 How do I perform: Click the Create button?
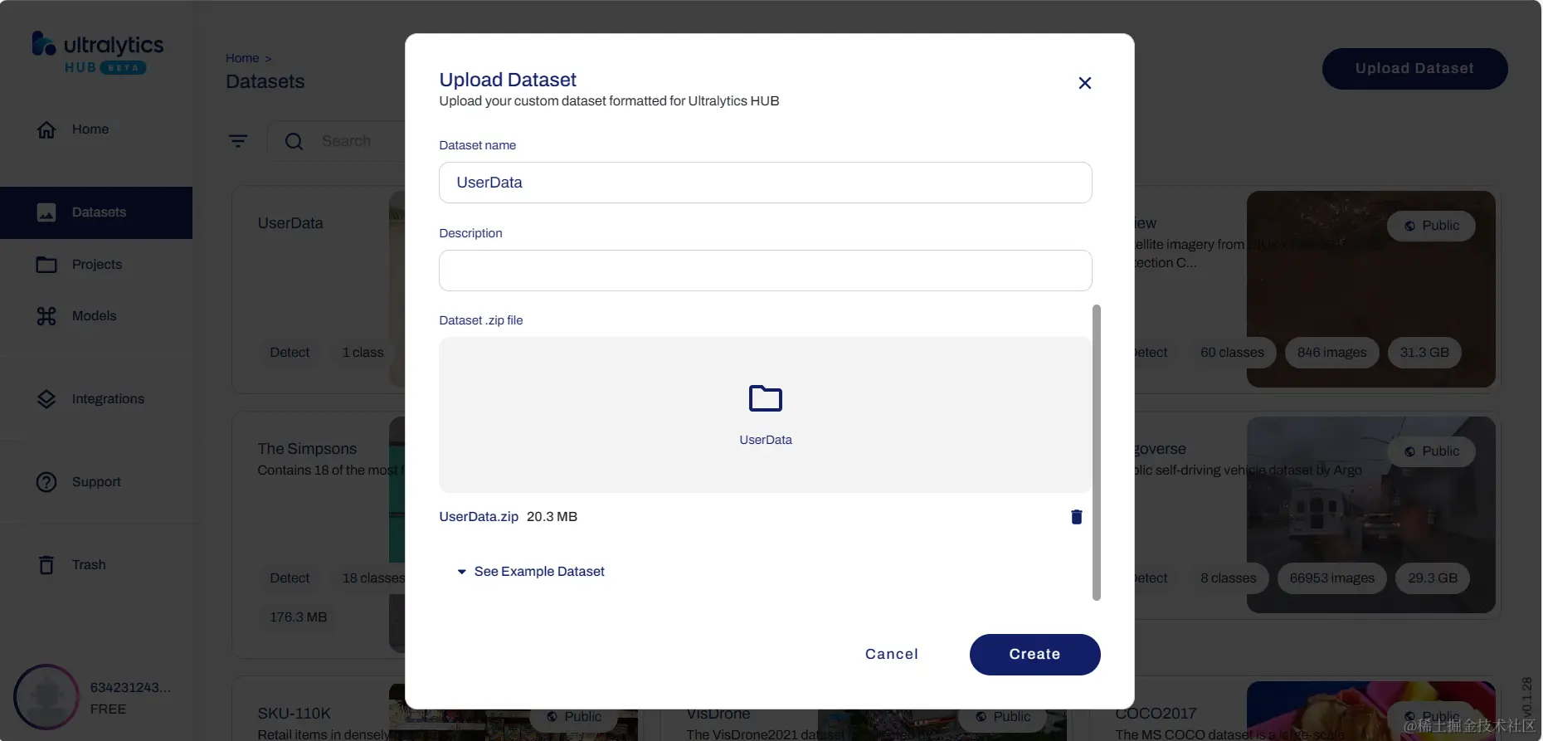click(1034, 655)
